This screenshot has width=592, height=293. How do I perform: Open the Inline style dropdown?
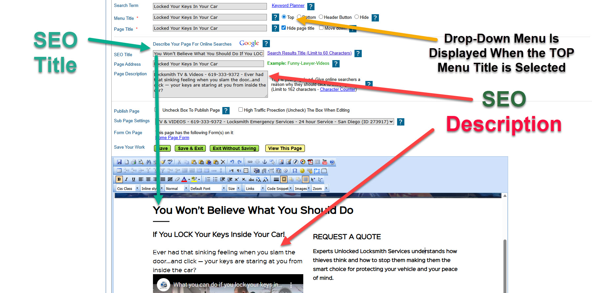pos(152,188)
